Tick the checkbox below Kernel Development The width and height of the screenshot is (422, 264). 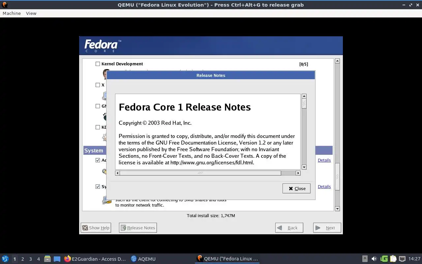(x=98, y=85)
